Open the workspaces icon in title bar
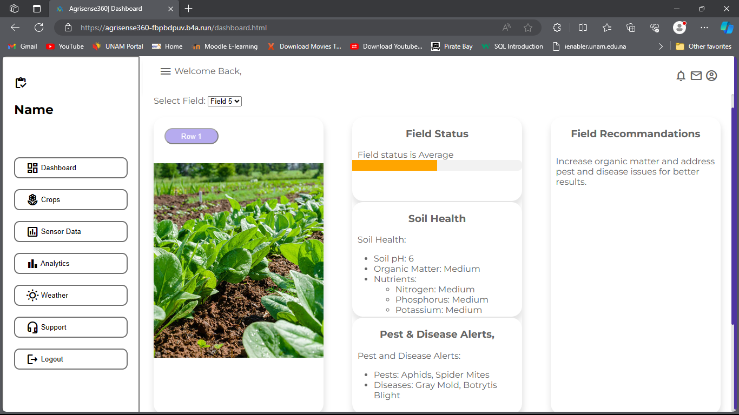The height and width of the screenshot is (415, 739). click(15, 9)
